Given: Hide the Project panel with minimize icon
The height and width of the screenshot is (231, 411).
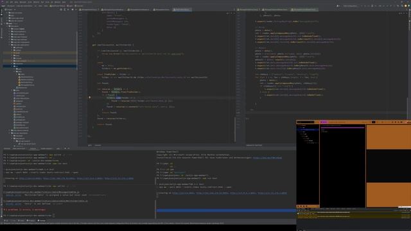Looking at the screenshot, I should tap(76, 10).
